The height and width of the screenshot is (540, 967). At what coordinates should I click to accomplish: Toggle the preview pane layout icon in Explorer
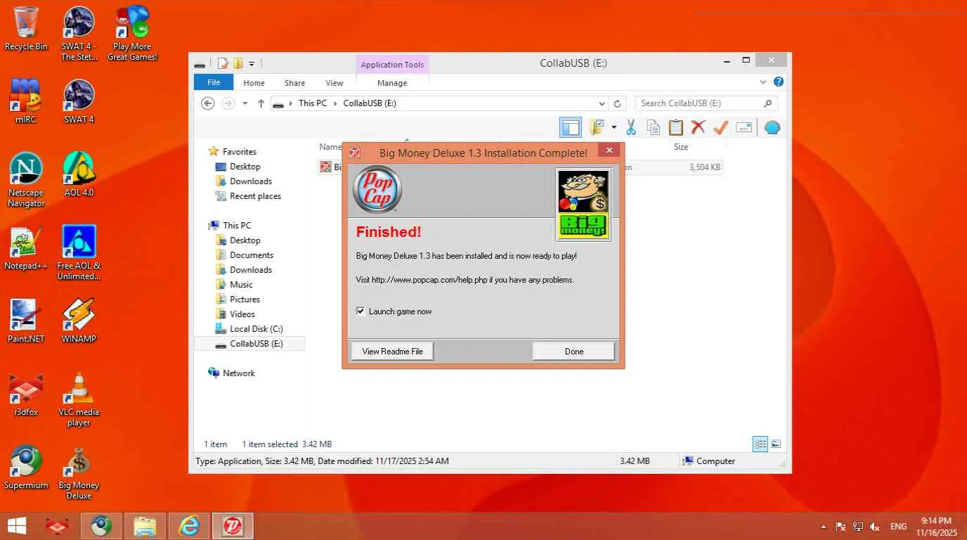pyautogui.click(x=571, y=127)
